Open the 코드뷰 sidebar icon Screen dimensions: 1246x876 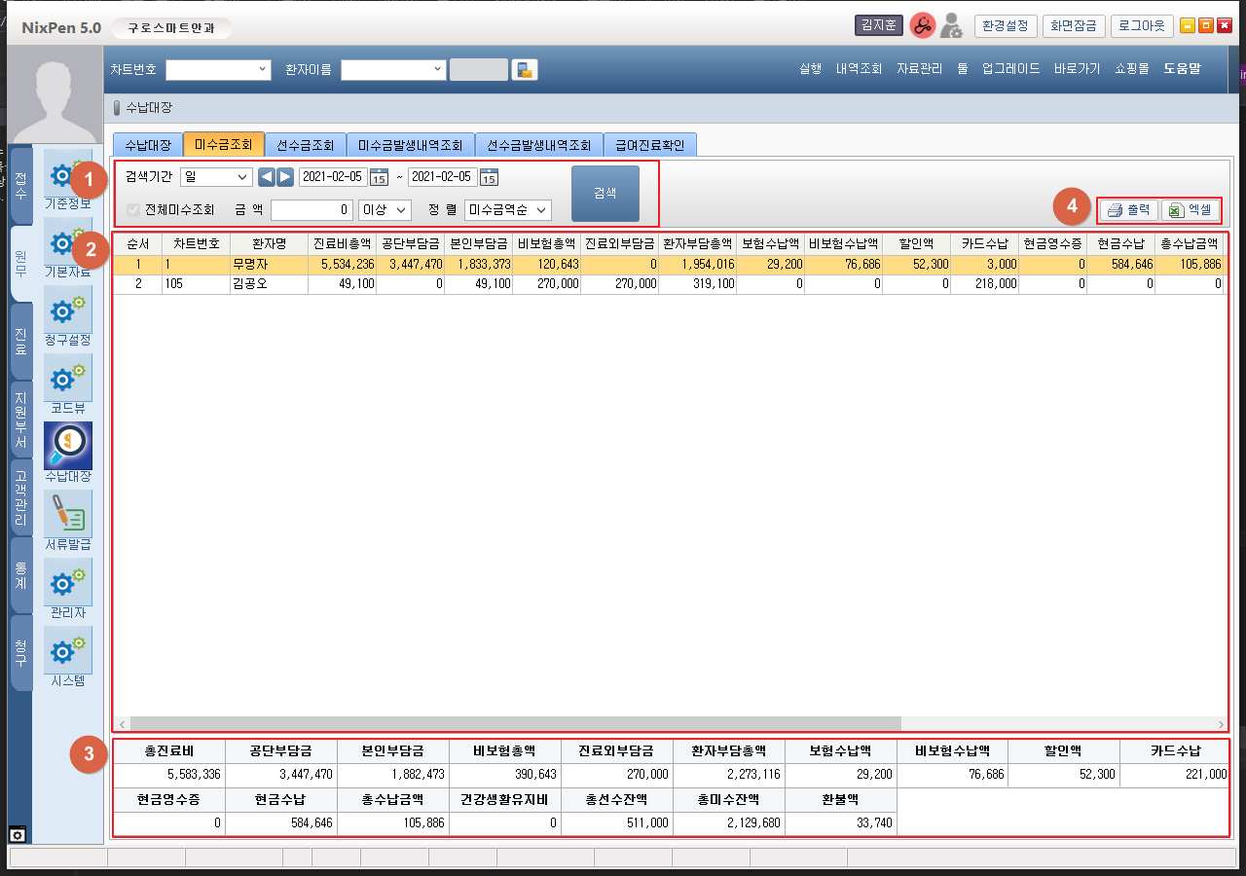click(x=68, y=380)
